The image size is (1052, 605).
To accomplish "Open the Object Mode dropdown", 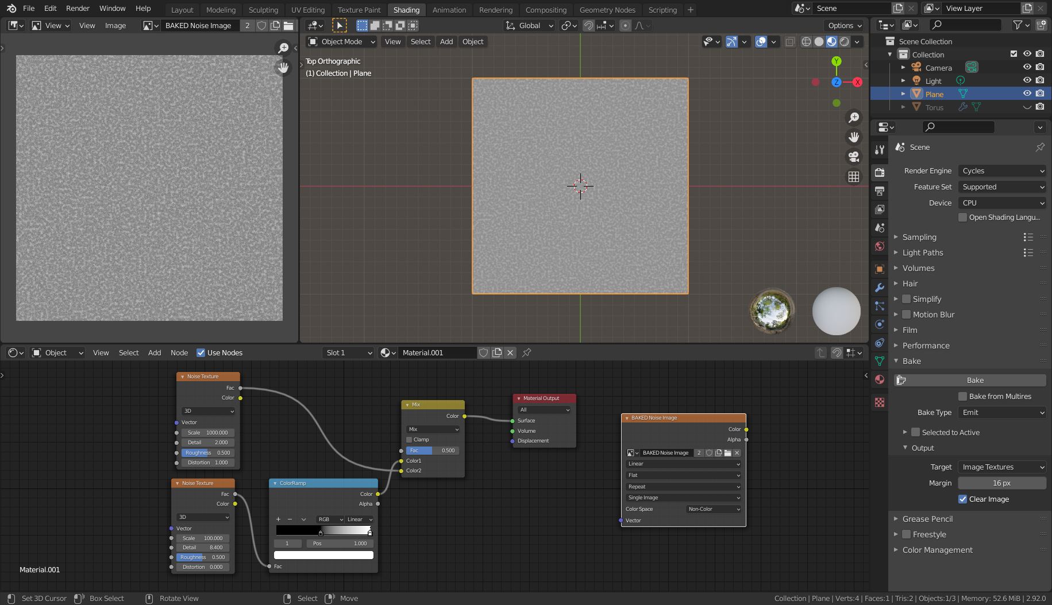I will [x=341, y=41].
